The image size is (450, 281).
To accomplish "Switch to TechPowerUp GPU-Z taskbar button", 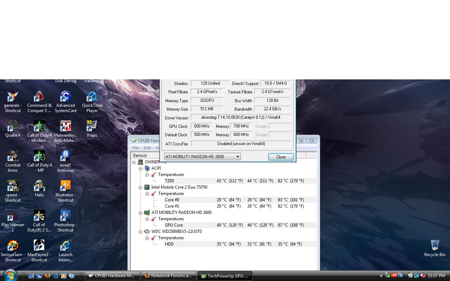I will pyautogui.click(x=225, y=276).
